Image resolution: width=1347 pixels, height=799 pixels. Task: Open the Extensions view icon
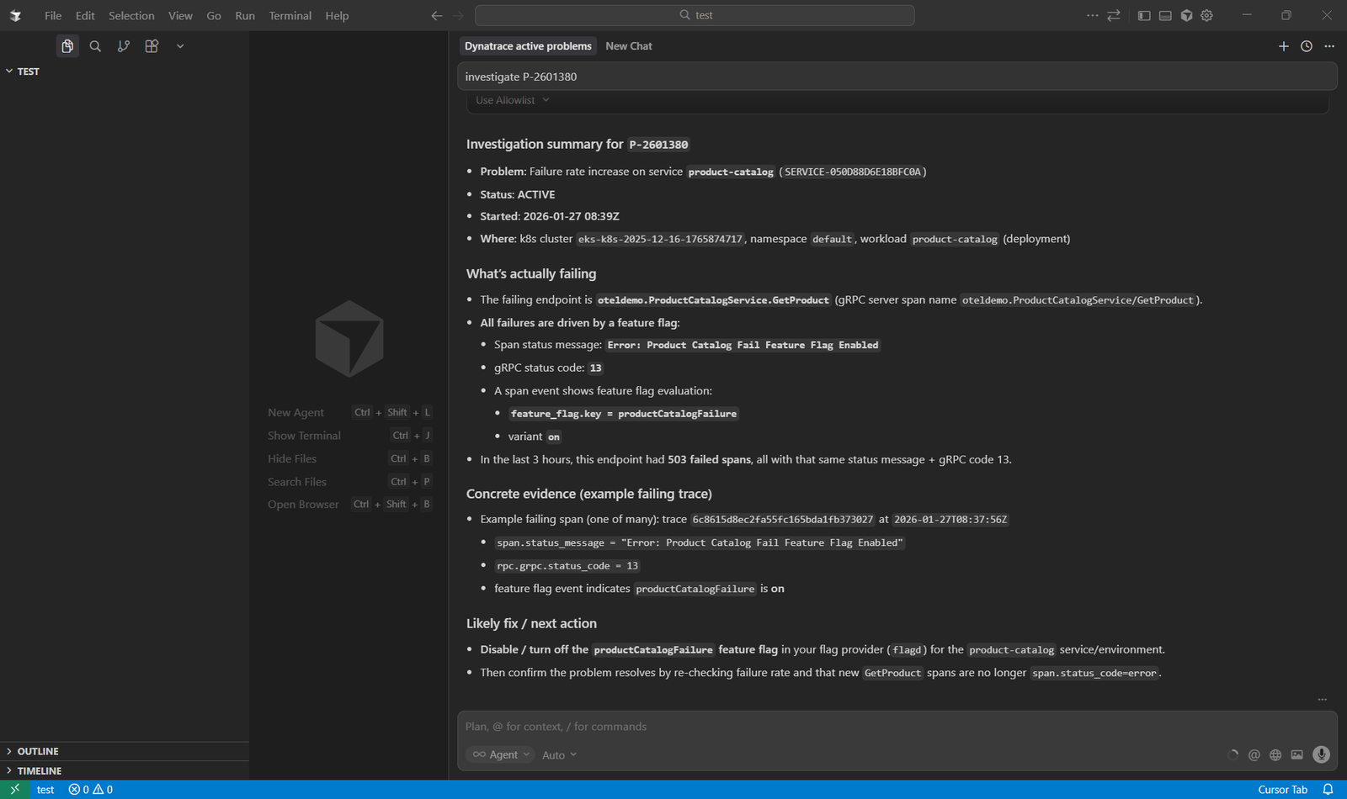[152, 46]
